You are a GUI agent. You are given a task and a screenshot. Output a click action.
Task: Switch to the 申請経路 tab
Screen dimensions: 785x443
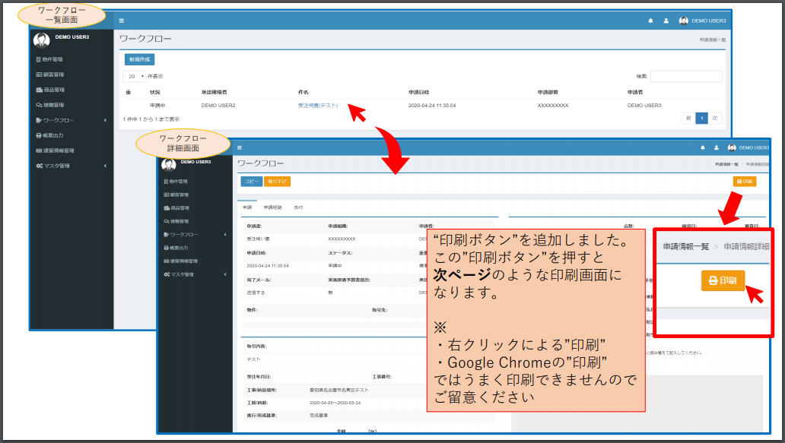[x=273, y=207]
